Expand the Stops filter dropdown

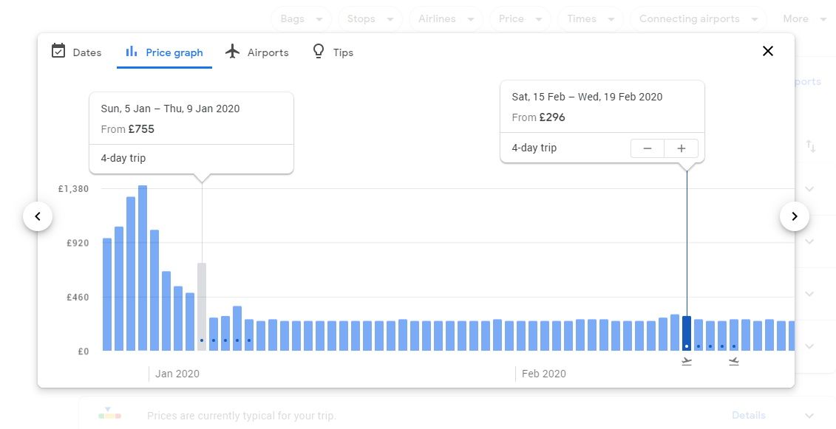pos(370,19)
